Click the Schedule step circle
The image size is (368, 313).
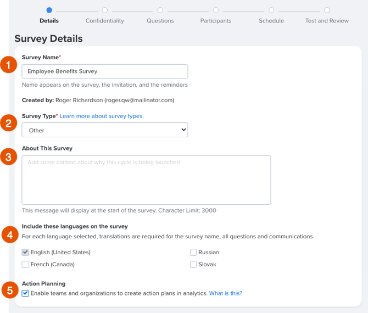(x=271, y=10)
